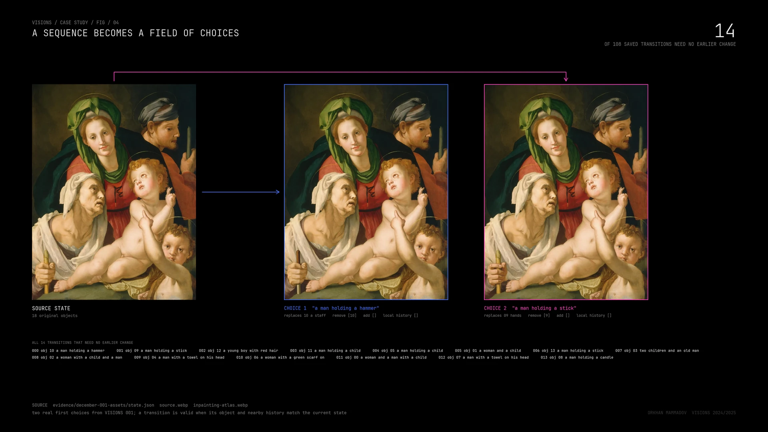Click the 'CHOICE 2 "a man holding a stick"' caption

530,308
